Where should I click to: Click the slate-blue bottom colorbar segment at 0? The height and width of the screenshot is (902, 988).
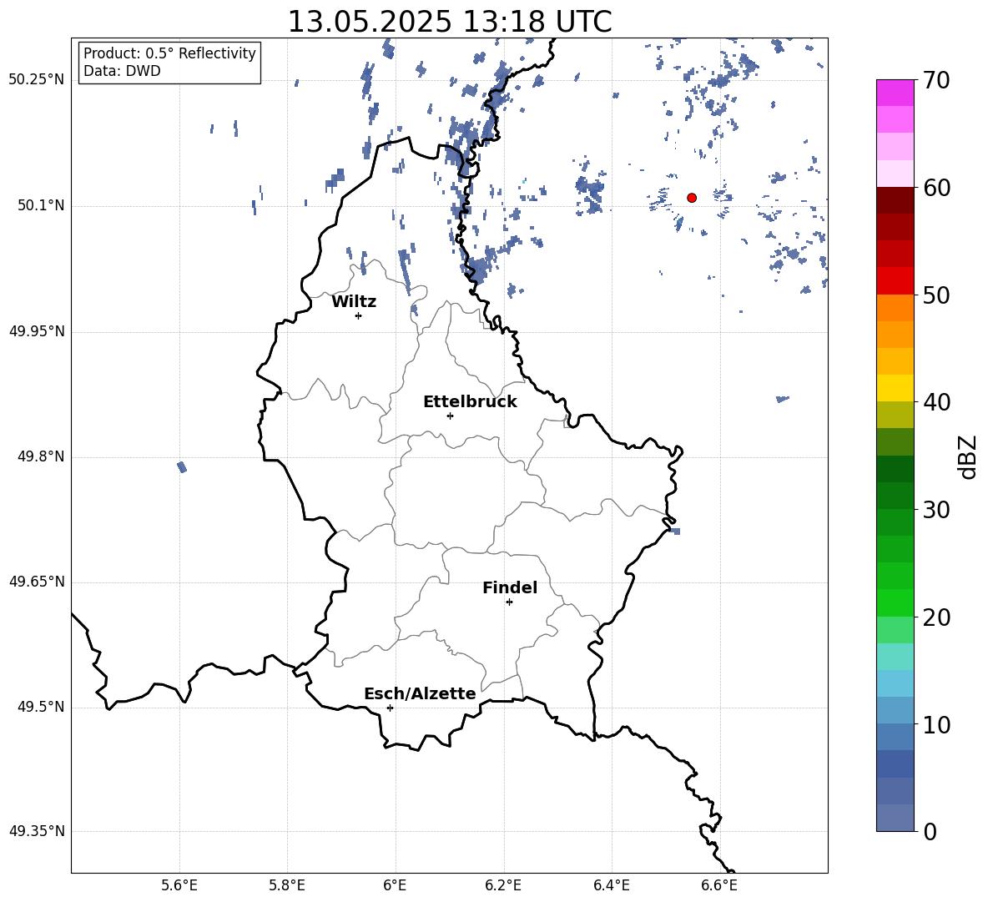(895, 818)
